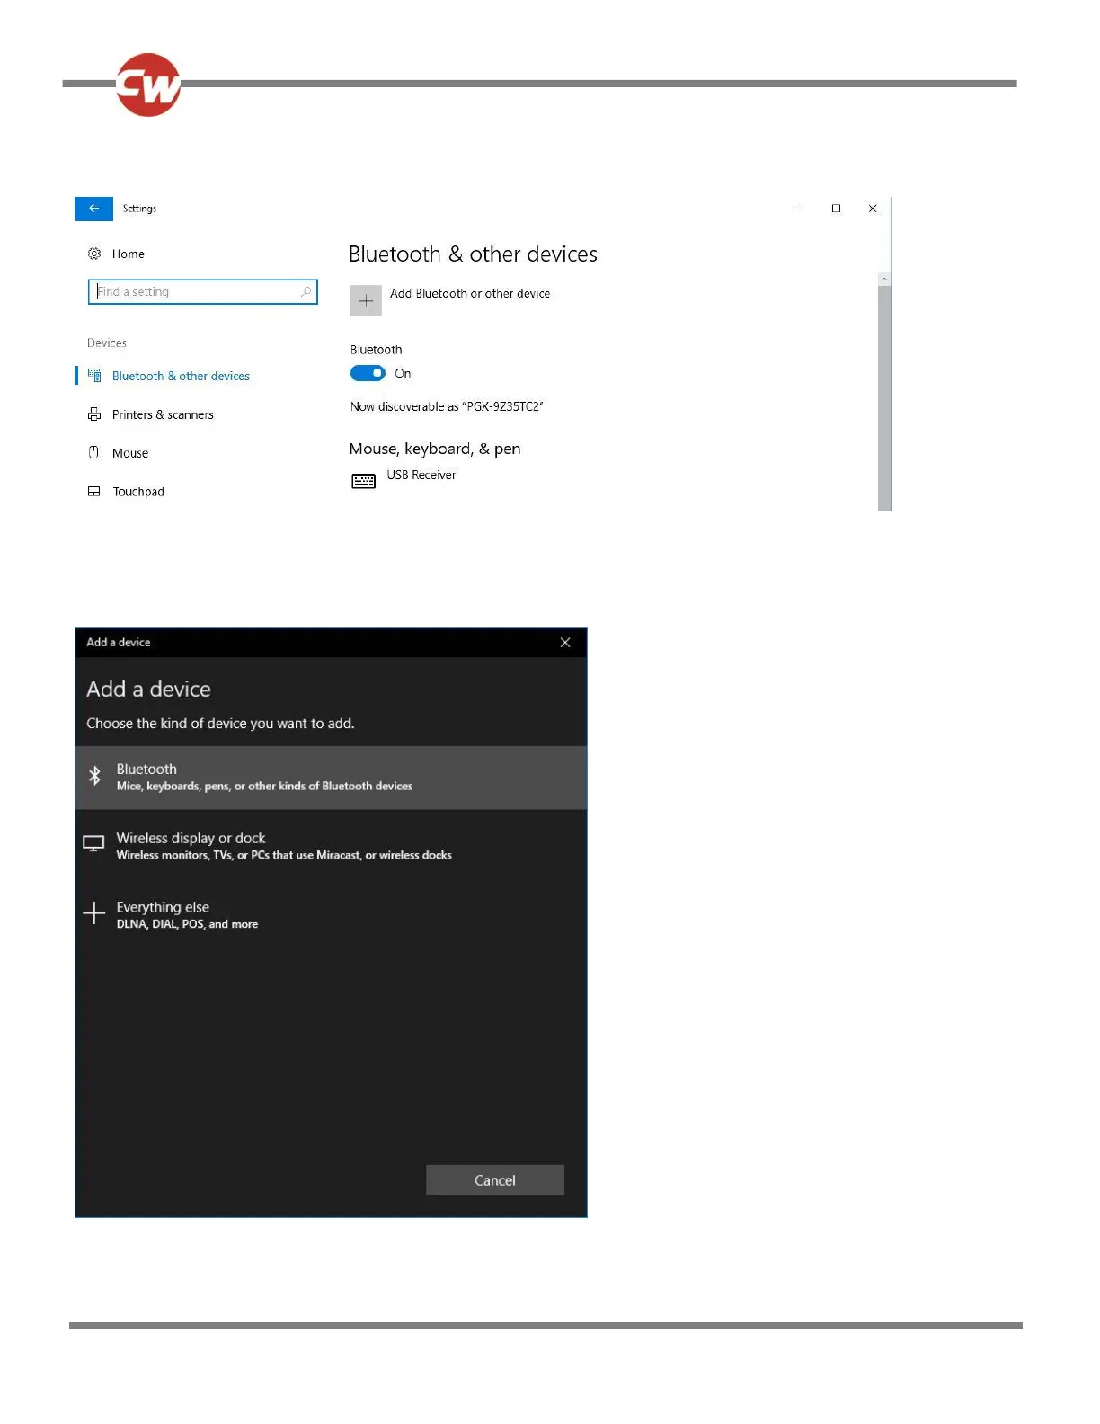The width and height of the screenshot is (1100, 1424).
Task: Click scrollbar up arrow in Settings
Action: (884, 280)
